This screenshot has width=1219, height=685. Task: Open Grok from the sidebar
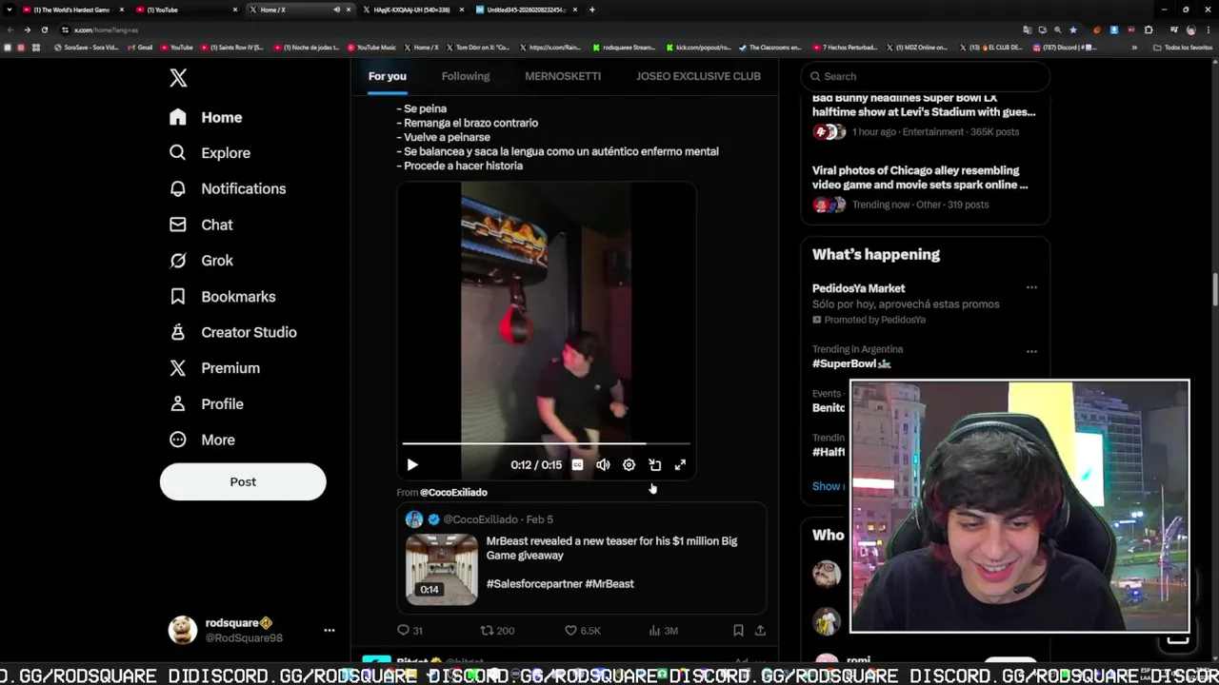pos(201,260)
